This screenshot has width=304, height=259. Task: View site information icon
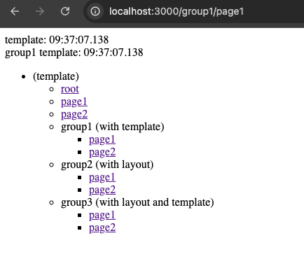pyautogui.click(x=95, y=11)
